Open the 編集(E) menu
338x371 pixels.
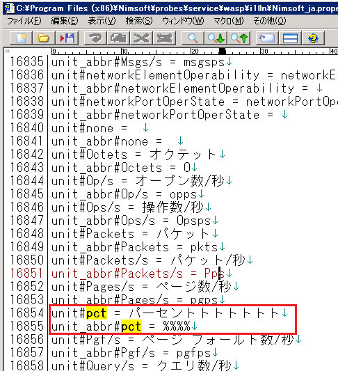pyautogui.click(x=65, y=21)
